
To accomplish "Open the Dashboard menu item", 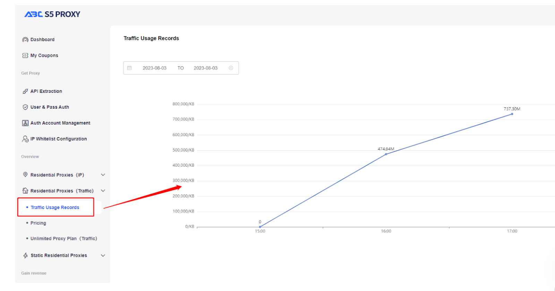I will (42, 40).
